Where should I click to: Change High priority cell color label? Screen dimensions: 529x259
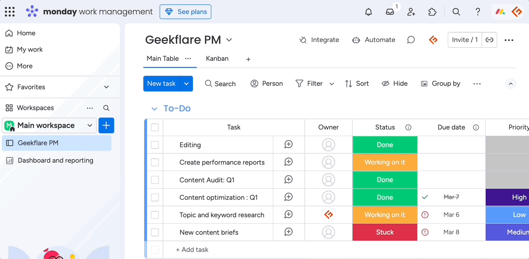[507, 197]
